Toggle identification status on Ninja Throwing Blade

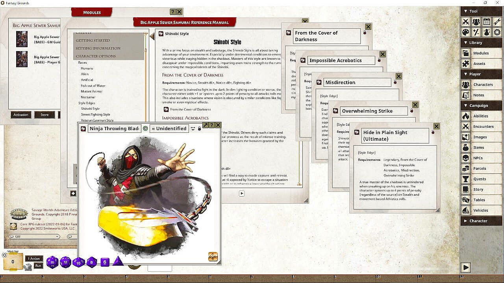pyautogui.click(x=145, y=129)
